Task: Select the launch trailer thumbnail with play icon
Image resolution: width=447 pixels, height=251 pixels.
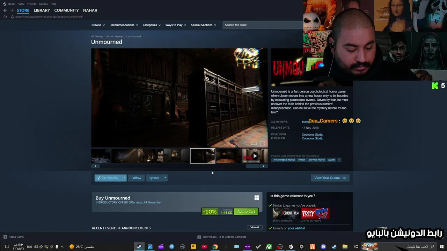Action: (255, 156)
